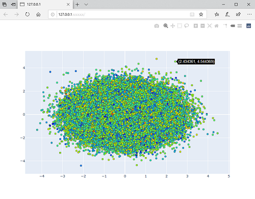The height and width of the screenshot is (199, 255).
Task: Refresh the page with reload button
Action: 28,14
